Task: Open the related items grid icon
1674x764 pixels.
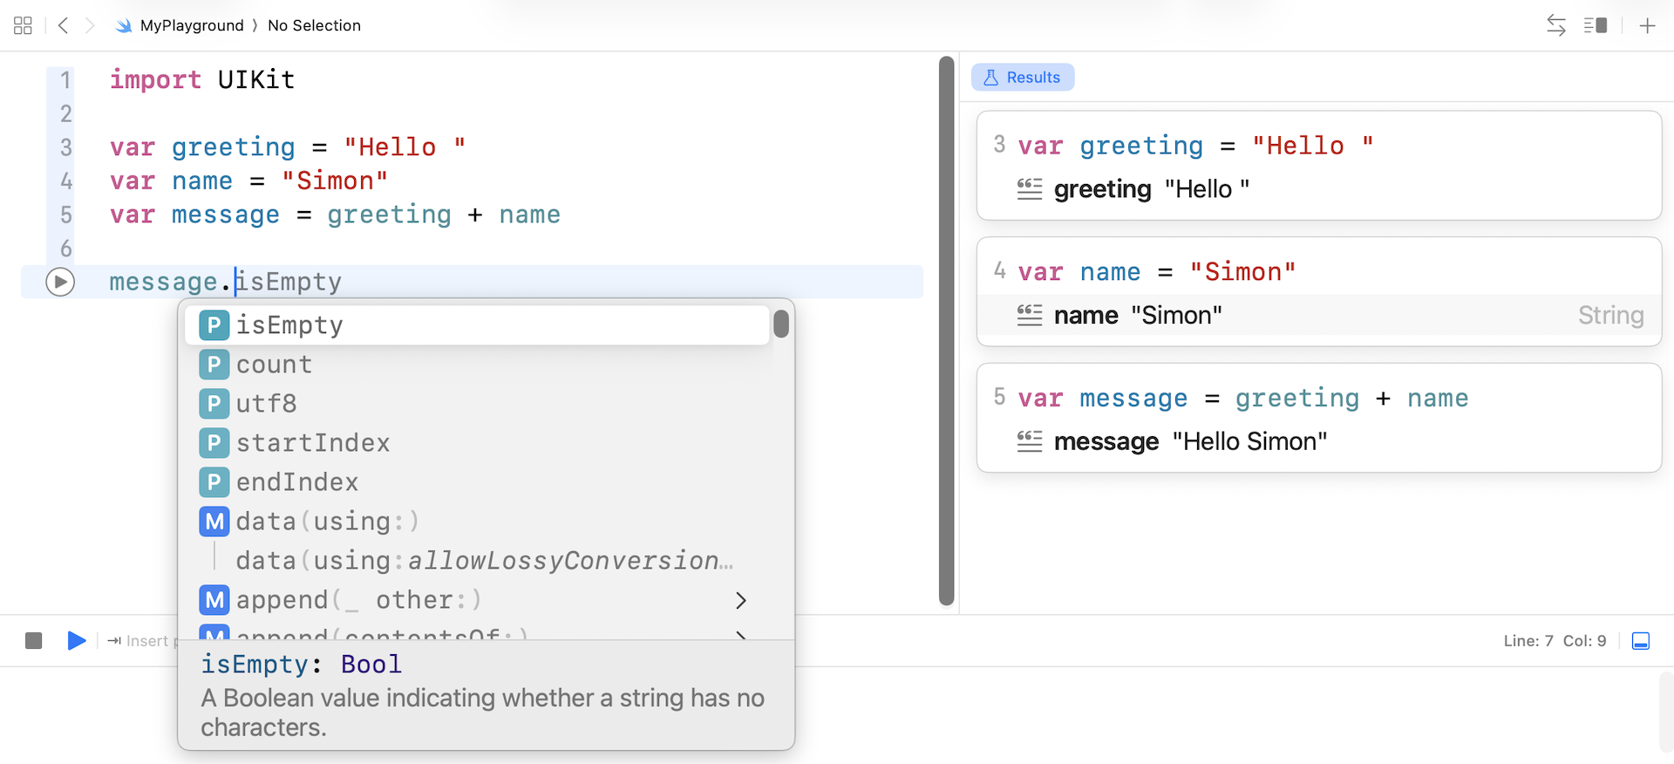Action: click(24, 25)
